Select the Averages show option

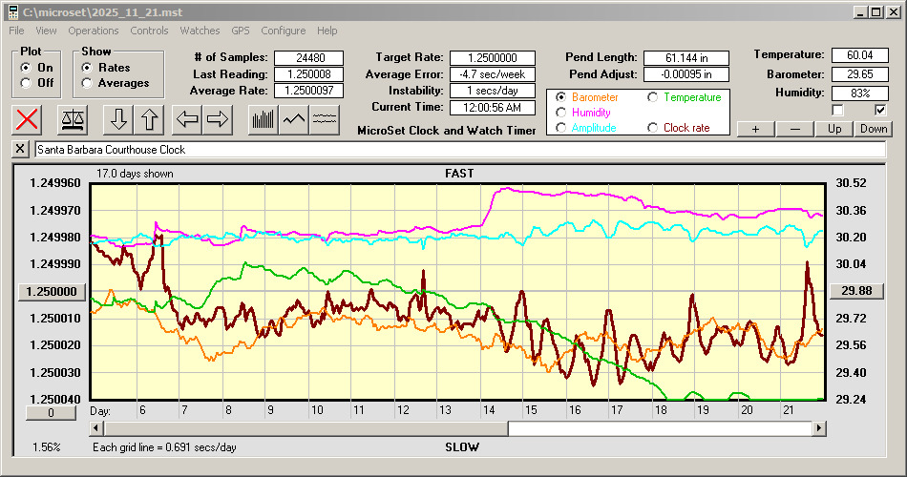(87, 83)
